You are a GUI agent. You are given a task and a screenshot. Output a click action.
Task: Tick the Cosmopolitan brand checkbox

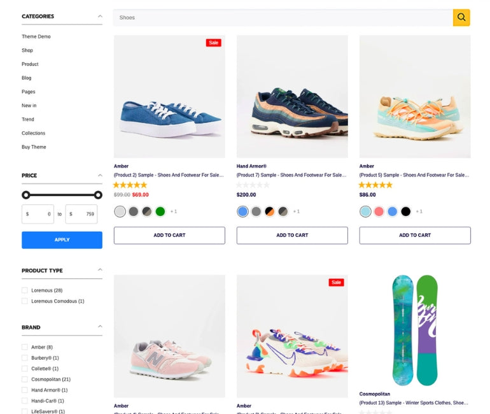click(x=25, y=380)
